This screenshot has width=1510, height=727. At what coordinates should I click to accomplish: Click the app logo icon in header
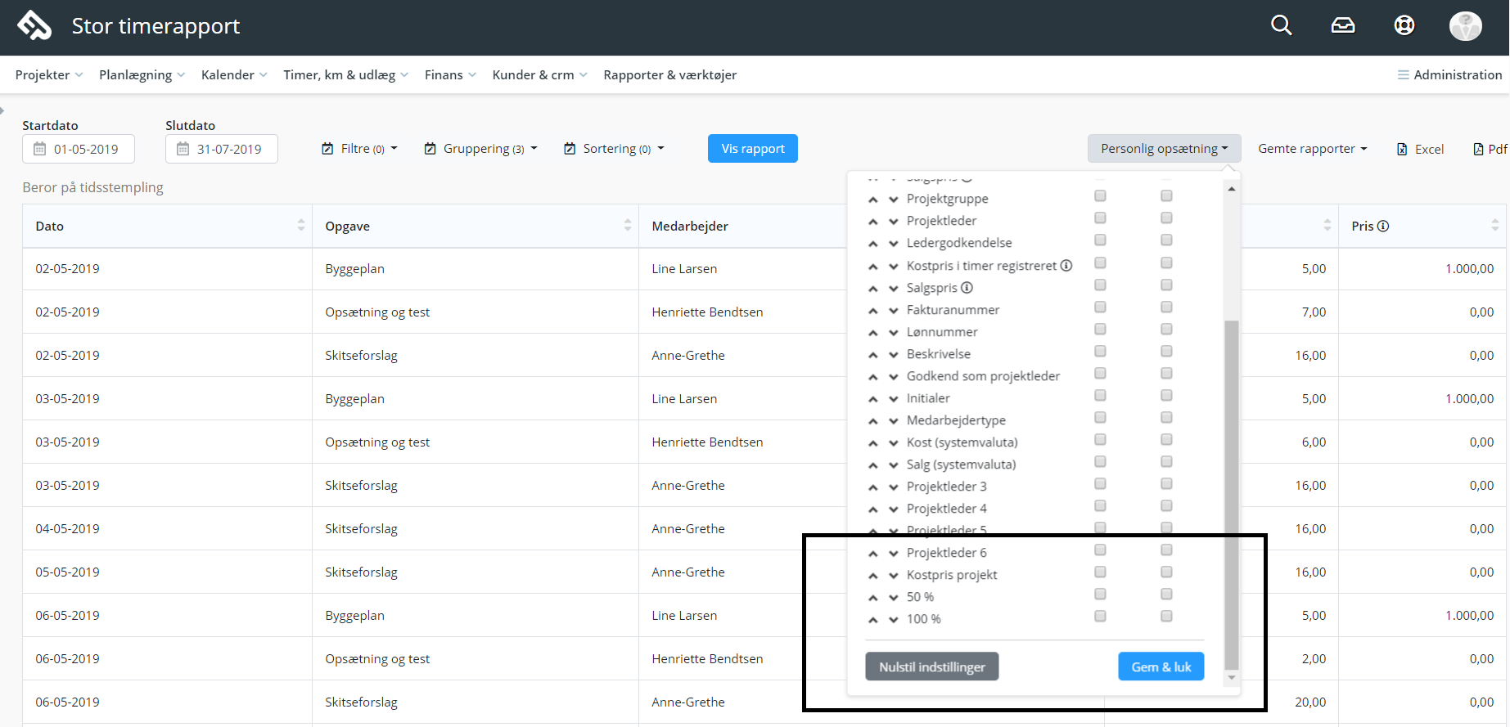point(34,25)
